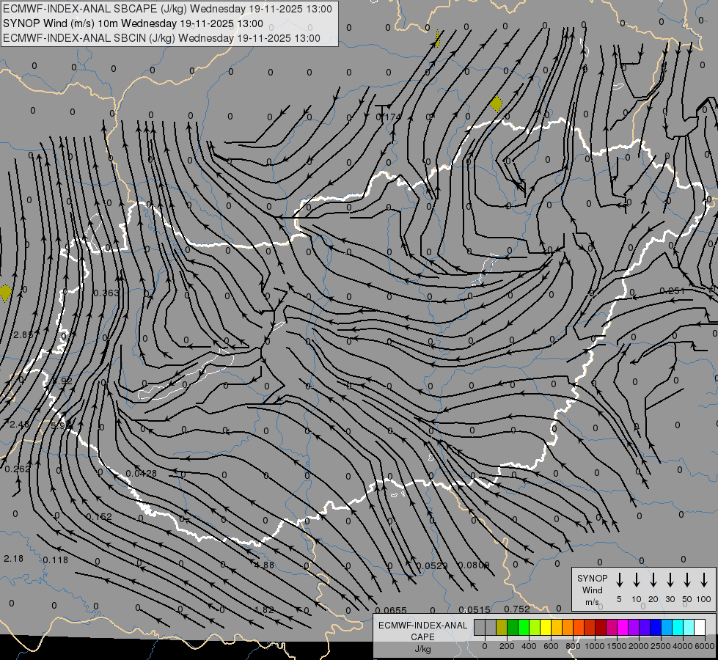Select the cyan swatch in CAPE legend
This screenshot has height=660, width=718.
(678, 627)
